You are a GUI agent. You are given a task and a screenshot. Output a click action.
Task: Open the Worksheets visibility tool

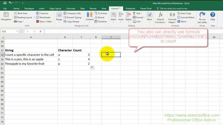[43, 17]
